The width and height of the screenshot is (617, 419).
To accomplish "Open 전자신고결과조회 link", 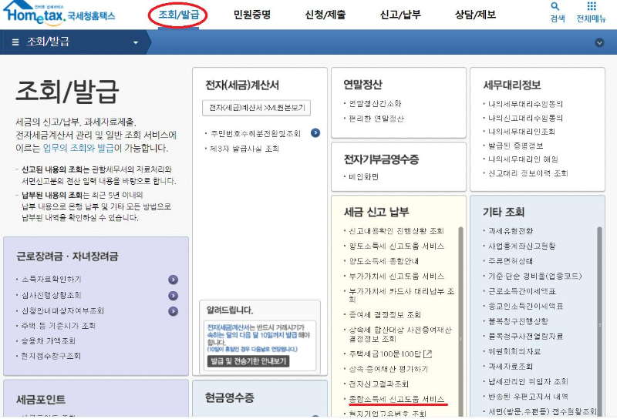I will point(379,384).
